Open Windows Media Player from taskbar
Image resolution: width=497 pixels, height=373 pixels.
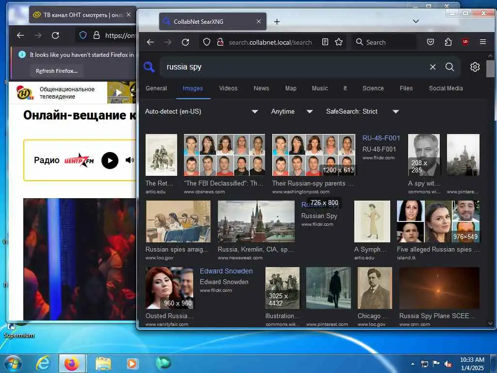132,364
